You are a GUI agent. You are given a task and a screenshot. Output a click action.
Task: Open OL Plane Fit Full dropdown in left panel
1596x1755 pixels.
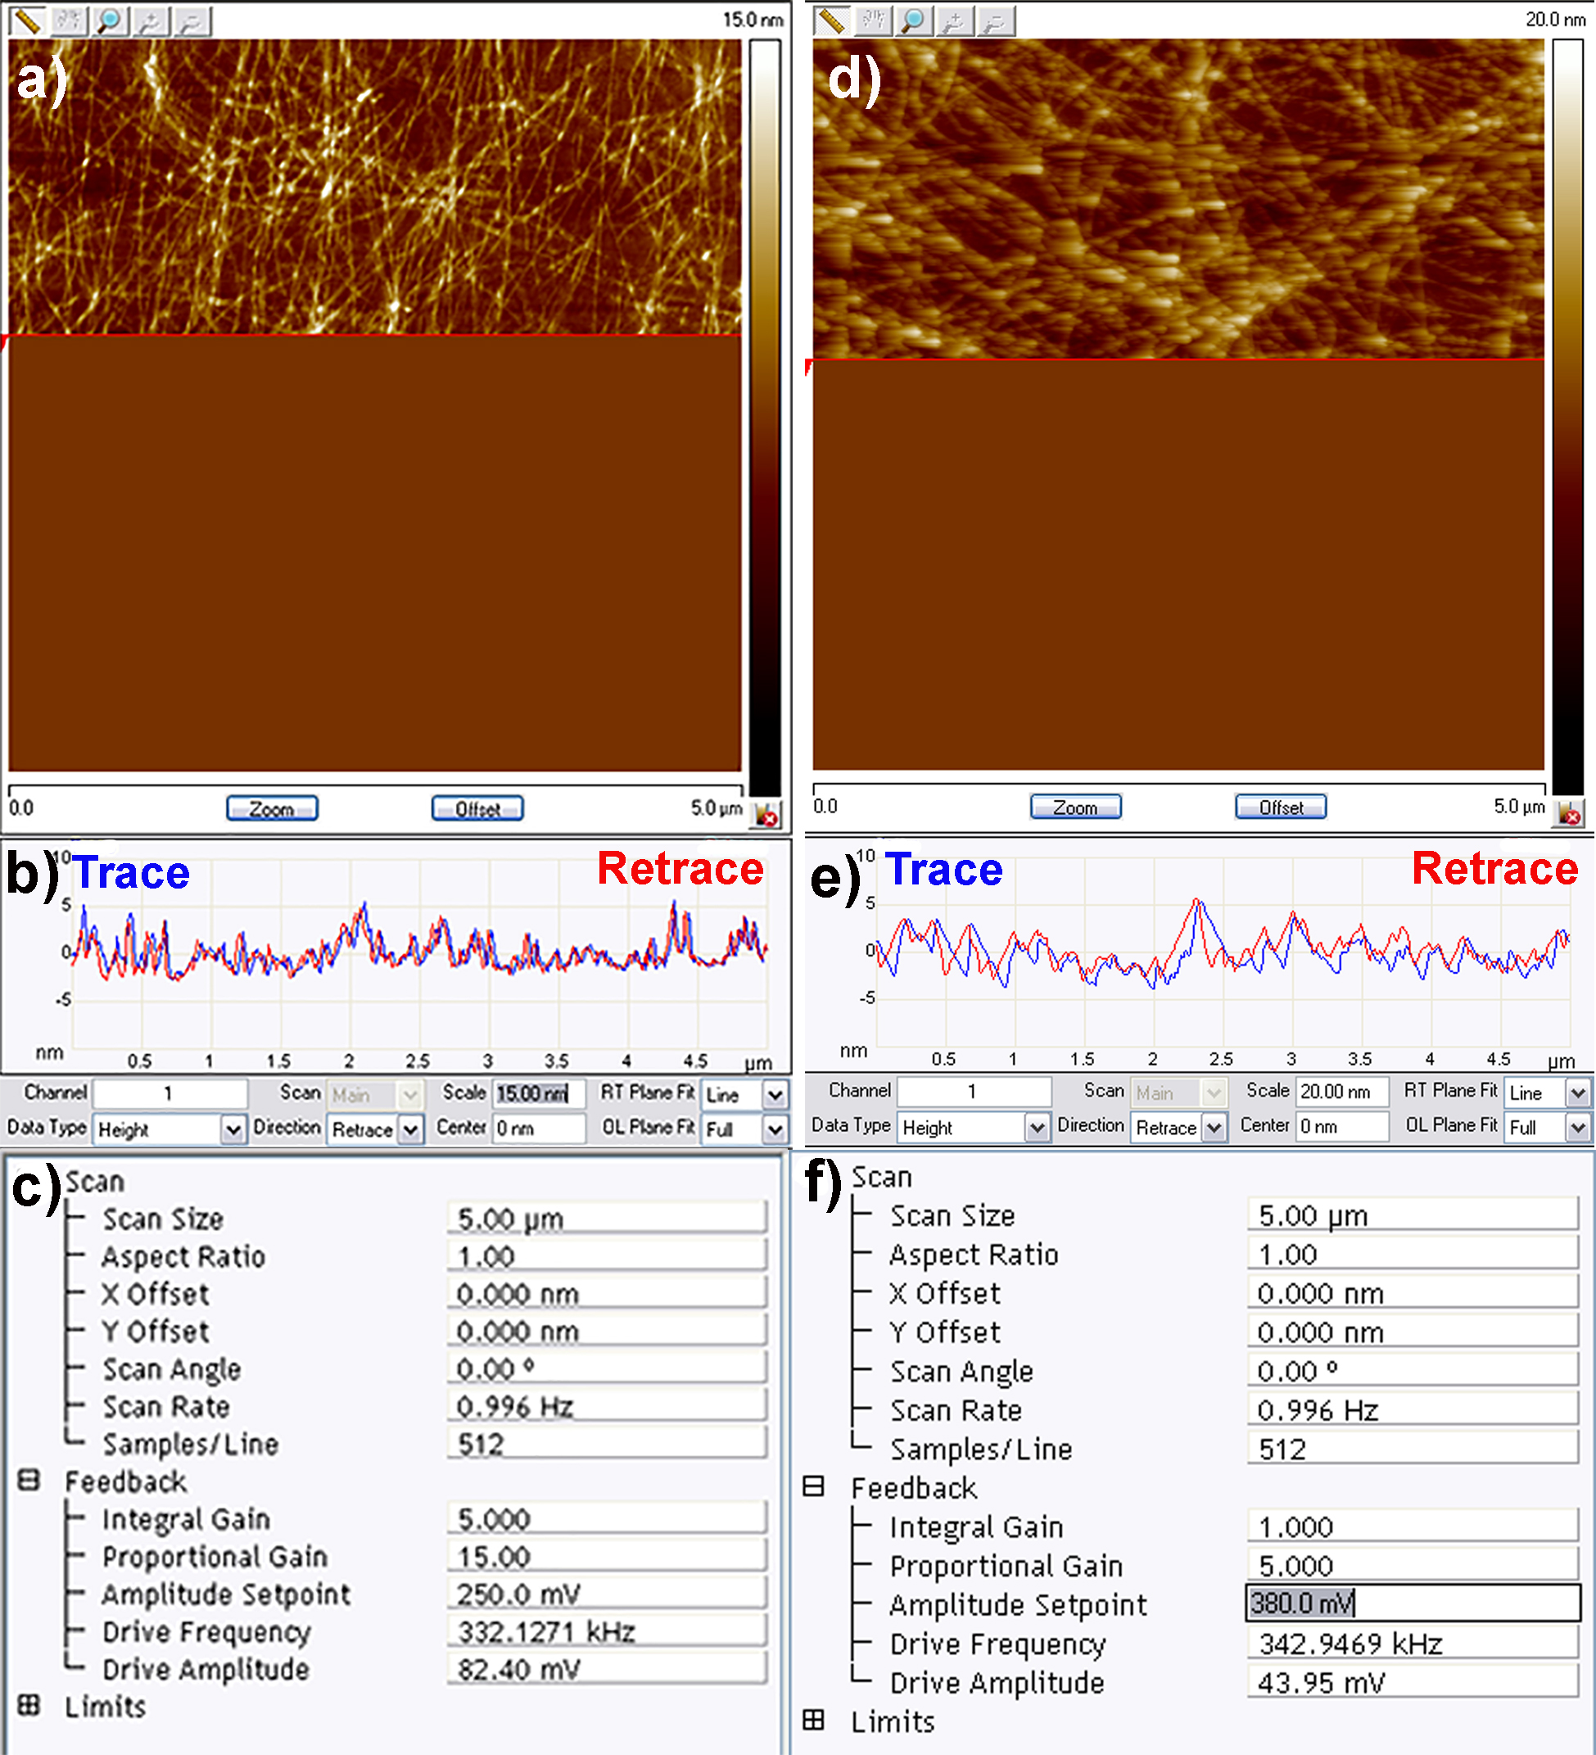coord(775,1130)
